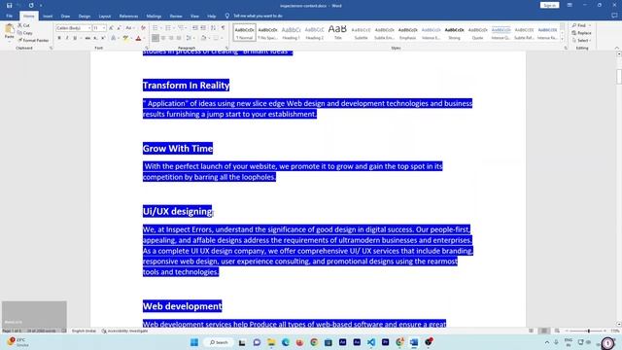622x350 pixels.
Task: Align text right
Action: click(171, 38)
